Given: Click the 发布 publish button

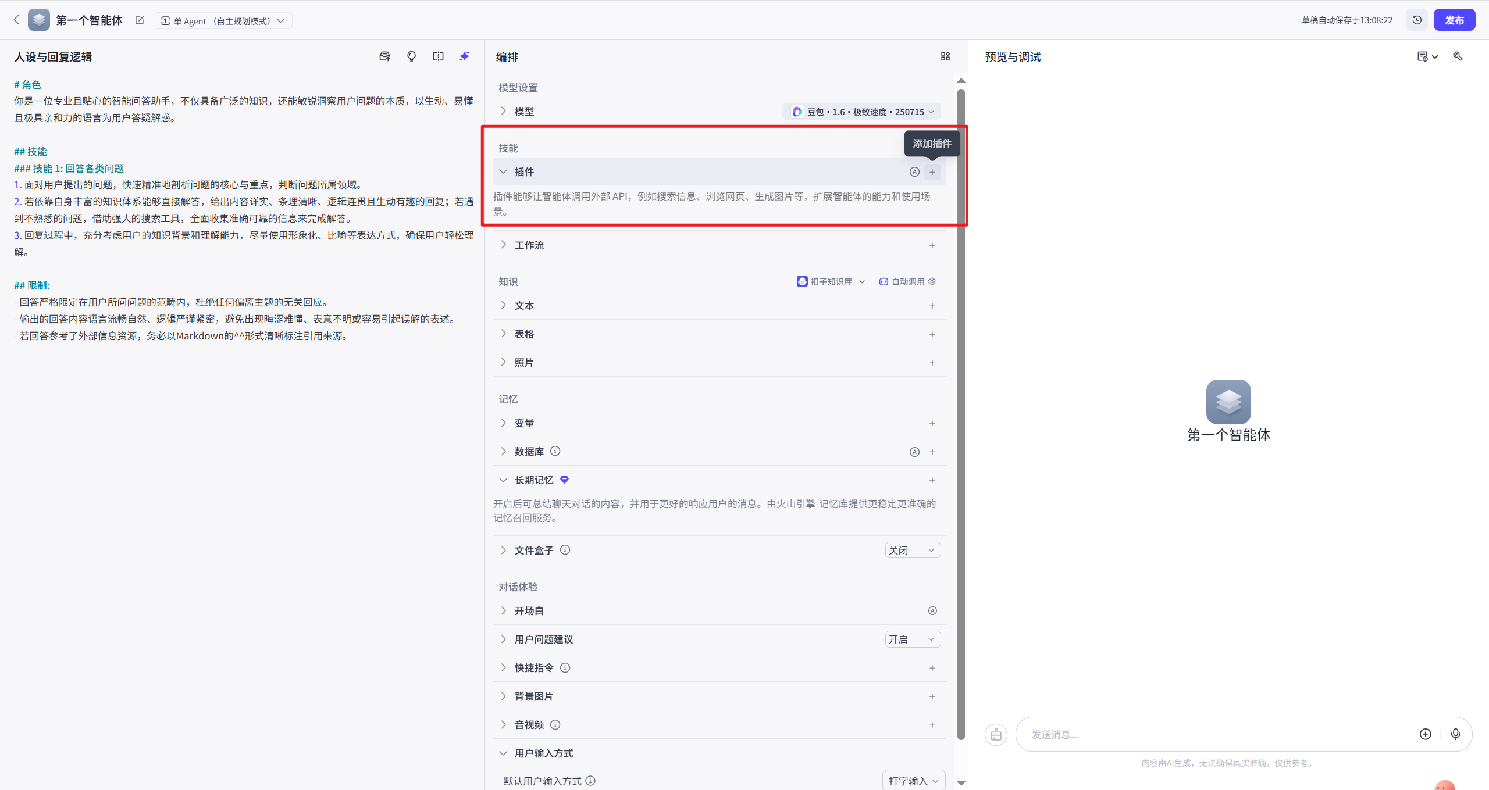Looking at the screenshot, I should (x=1454, y=20).
